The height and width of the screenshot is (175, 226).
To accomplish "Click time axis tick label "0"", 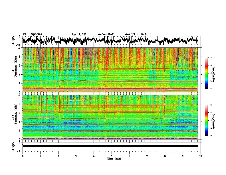I will click(23, 156).
